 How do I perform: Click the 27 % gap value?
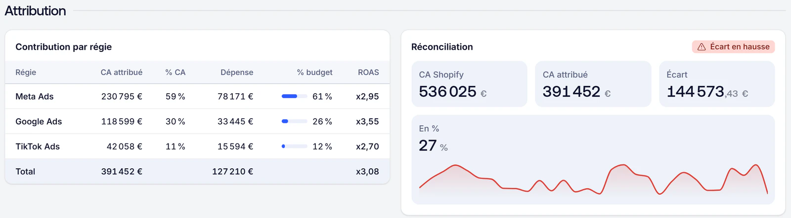433,145
